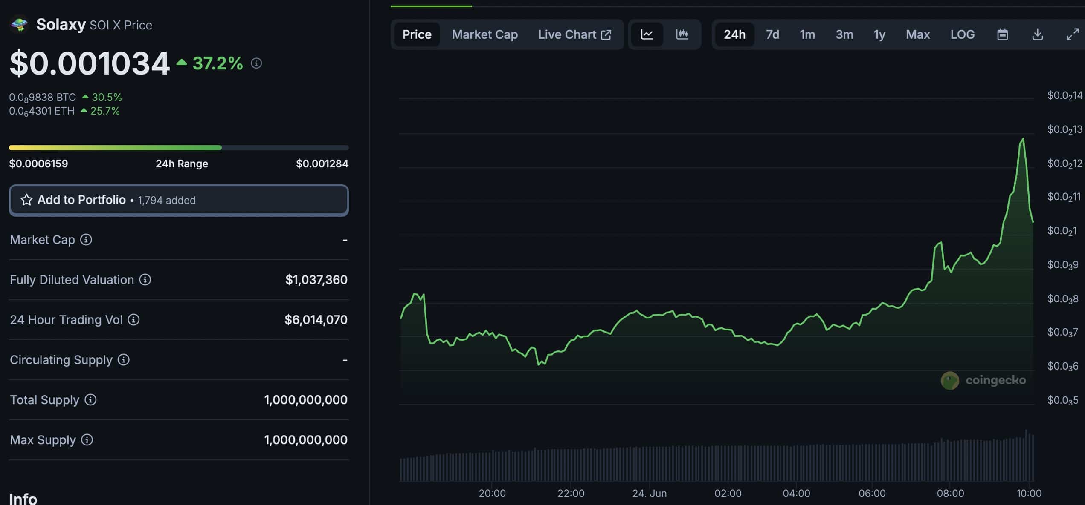Open the 24 Hour Trading Vol info icon

(x=133, y=320)
